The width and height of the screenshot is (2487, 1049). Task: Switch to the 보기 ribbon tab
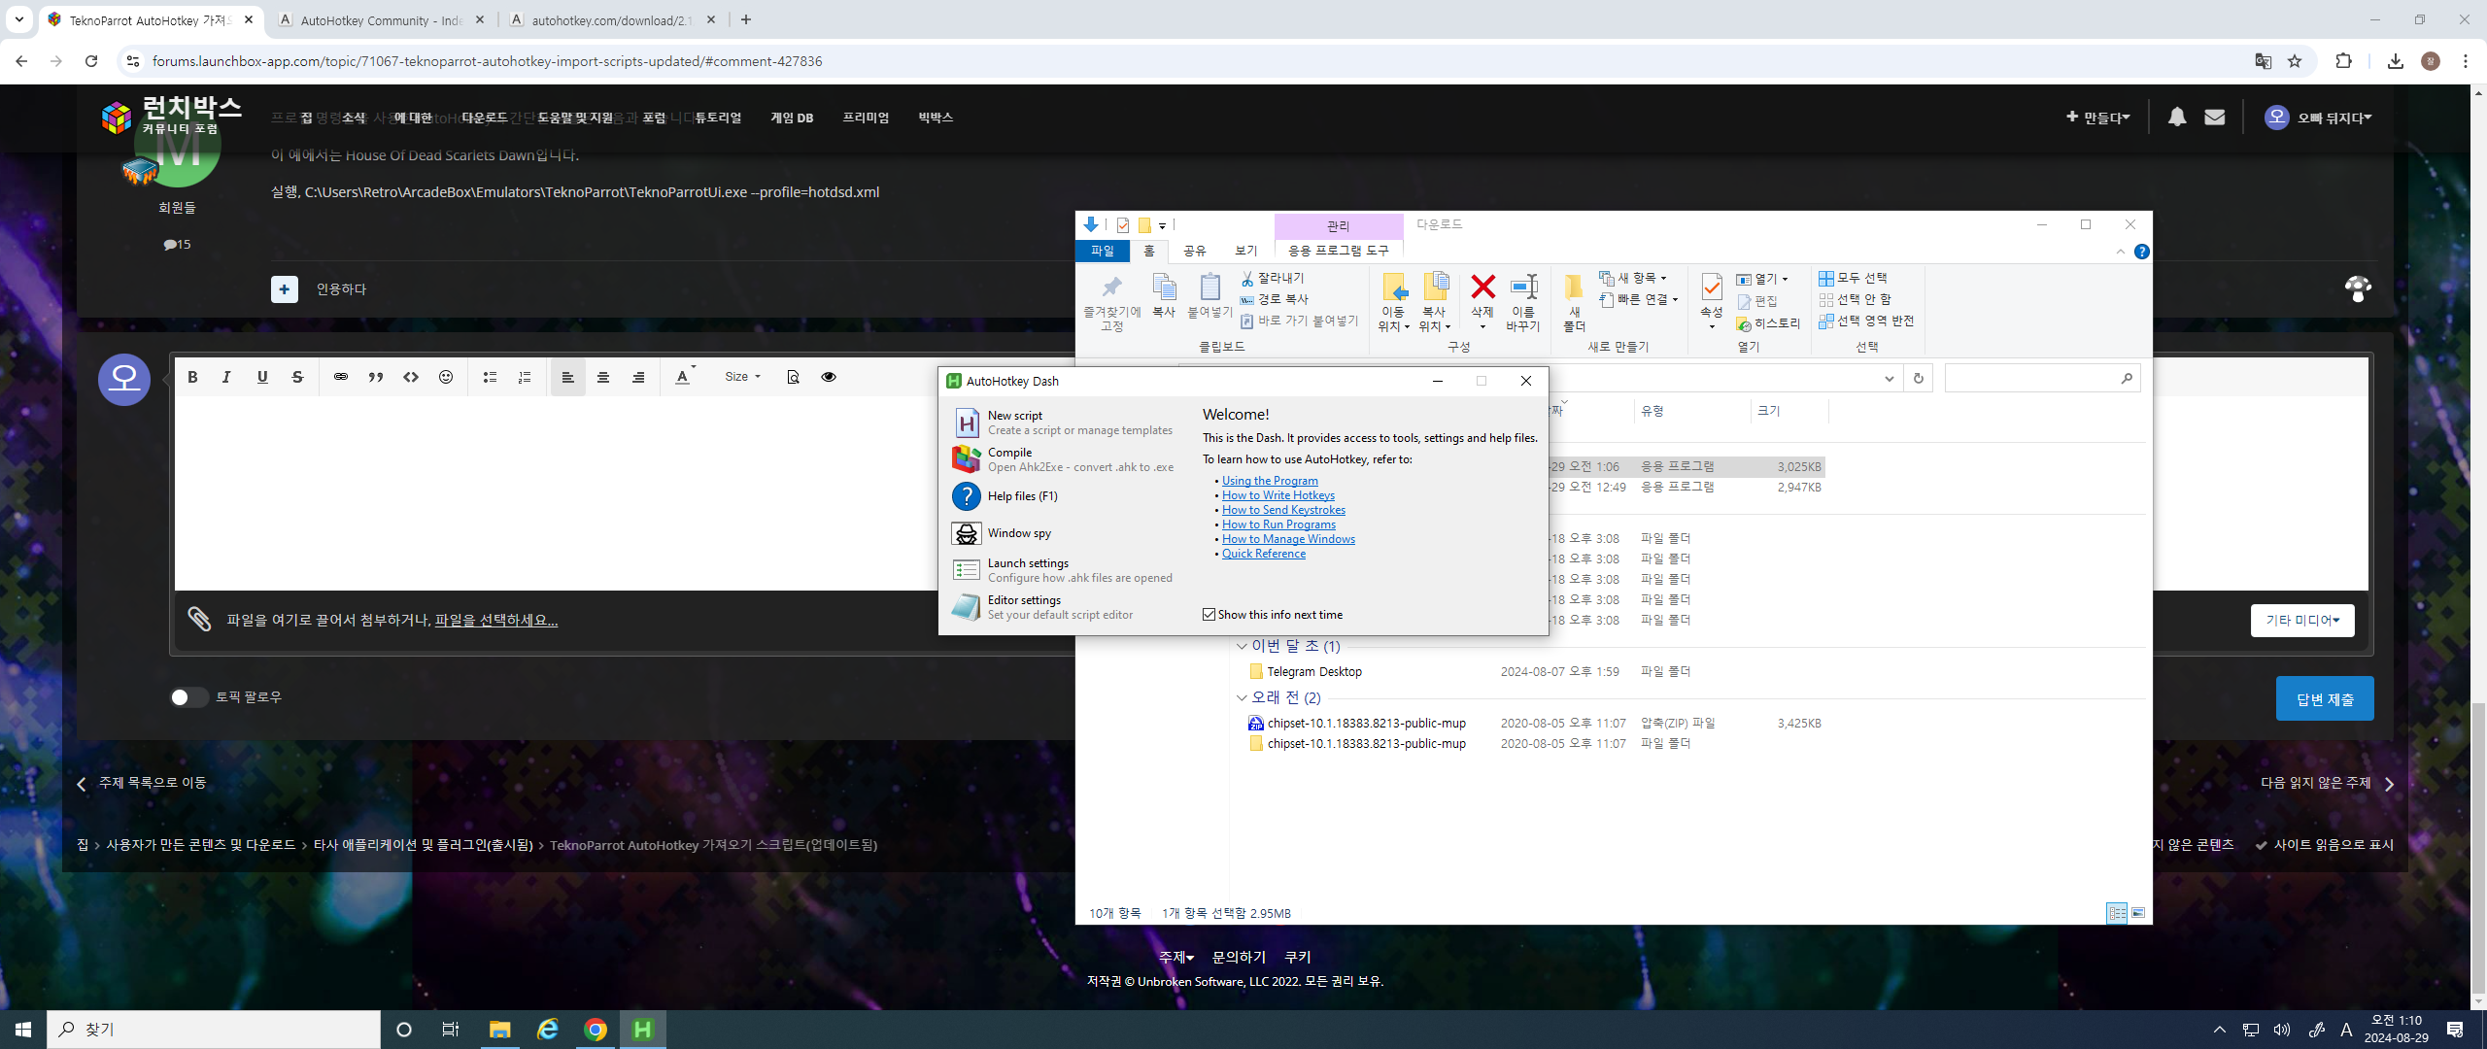[x=1246, y=251]
